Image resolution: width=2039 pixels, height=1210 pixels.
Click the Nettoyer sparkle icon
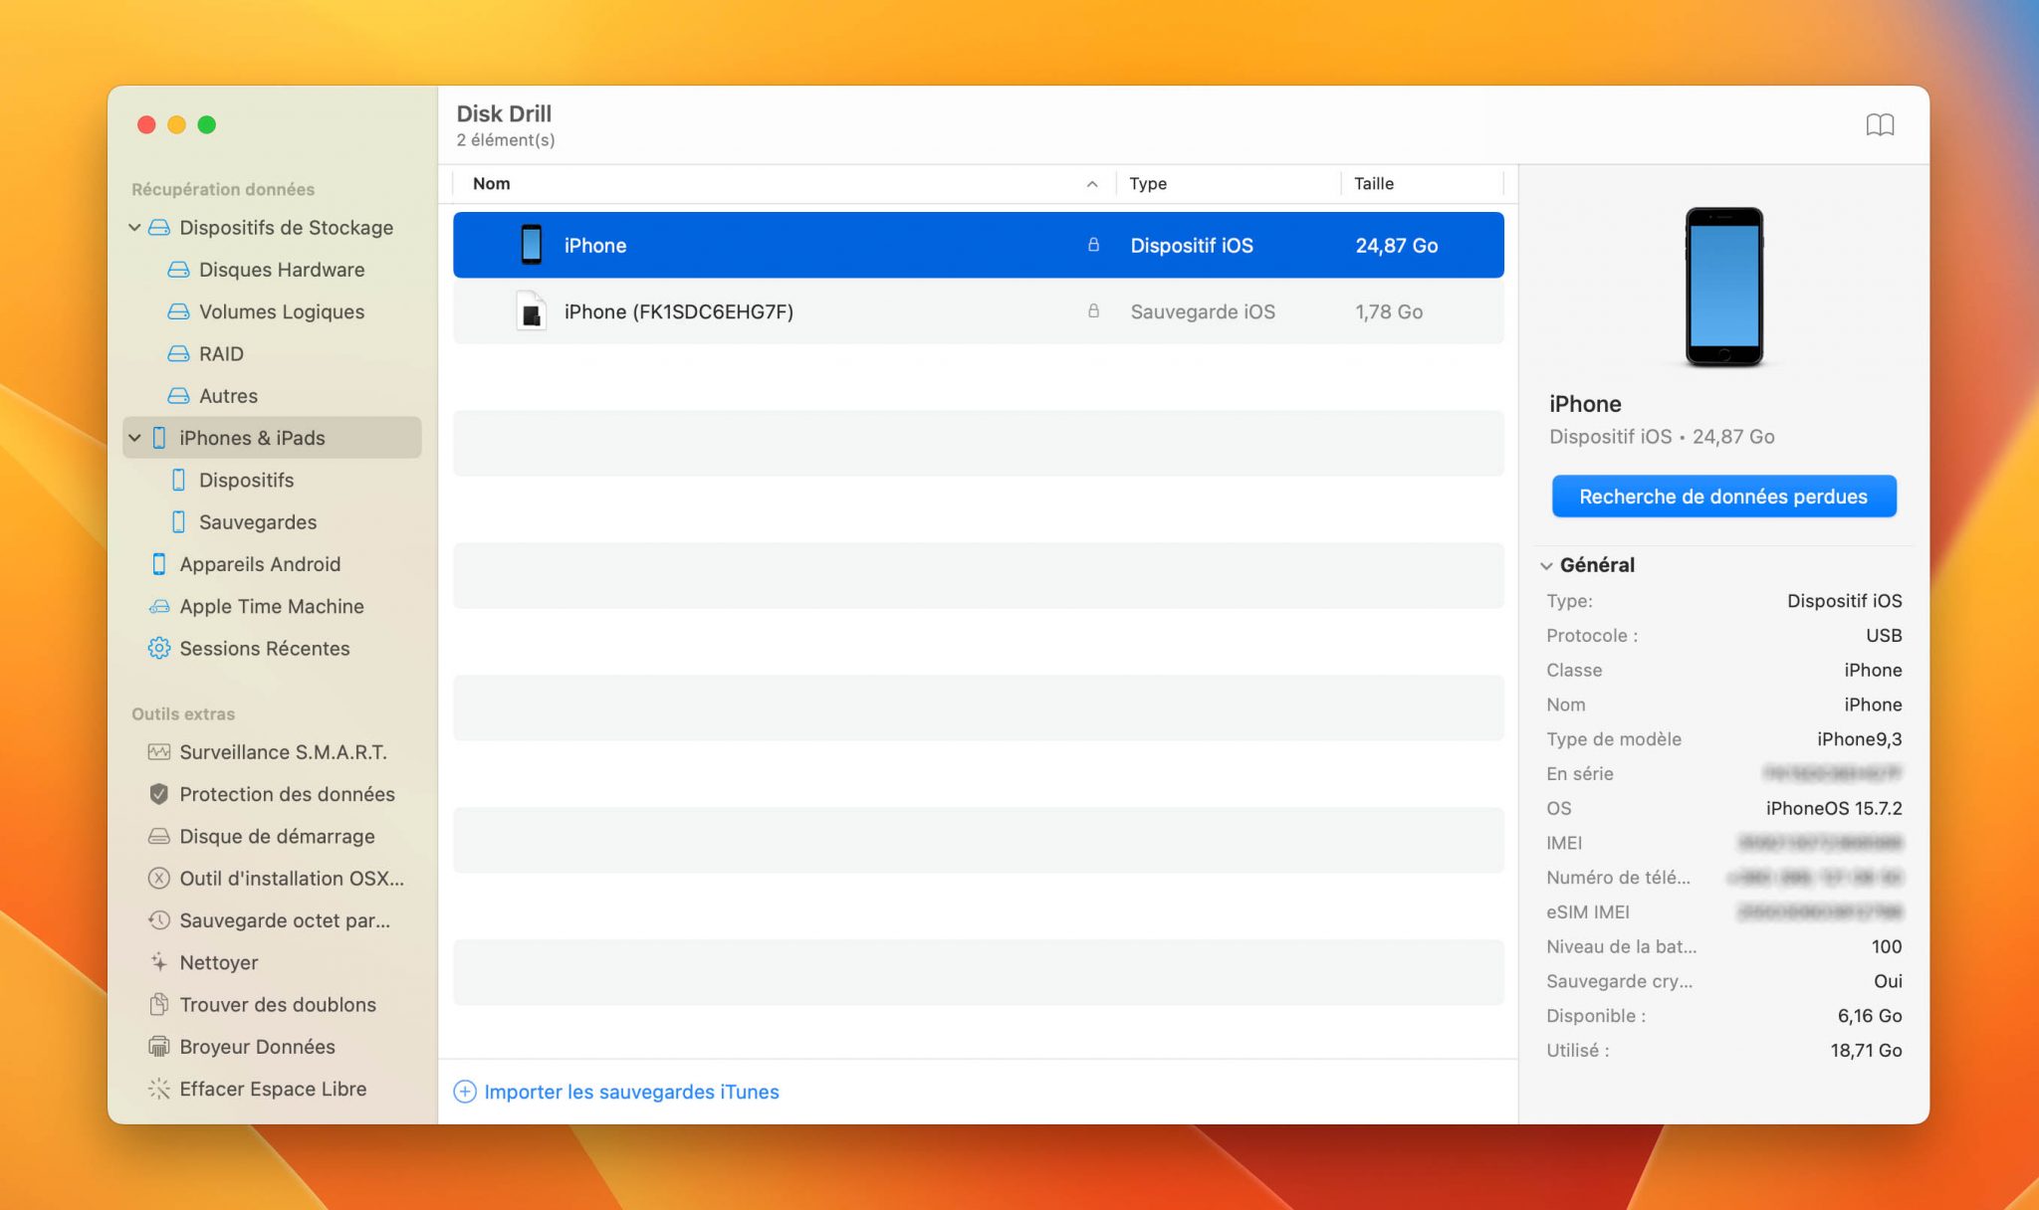pos(159,962)
